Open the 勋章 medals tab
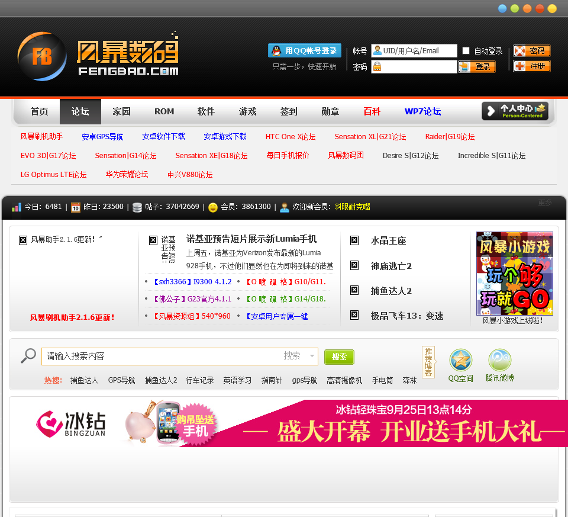Image resolution: width=568 pixels, height=517 pixels. coord(330,111)
